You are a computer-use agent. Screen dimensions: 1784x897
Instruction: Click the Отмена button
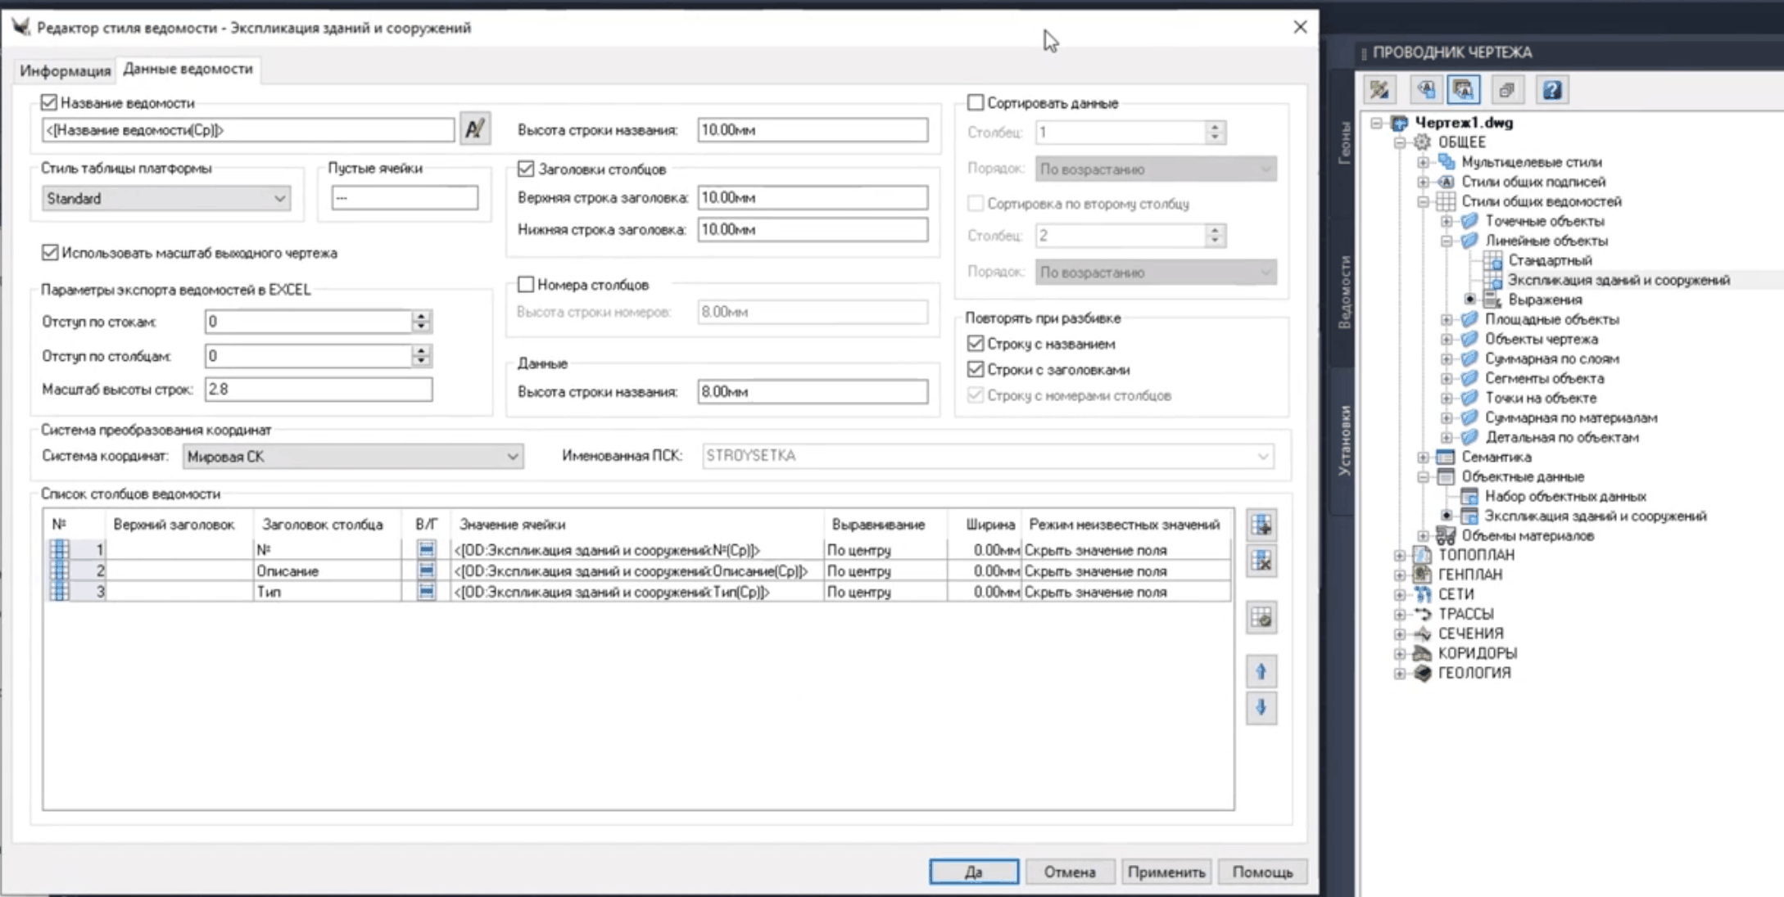pyautogui.click(x=1069, y=872)
